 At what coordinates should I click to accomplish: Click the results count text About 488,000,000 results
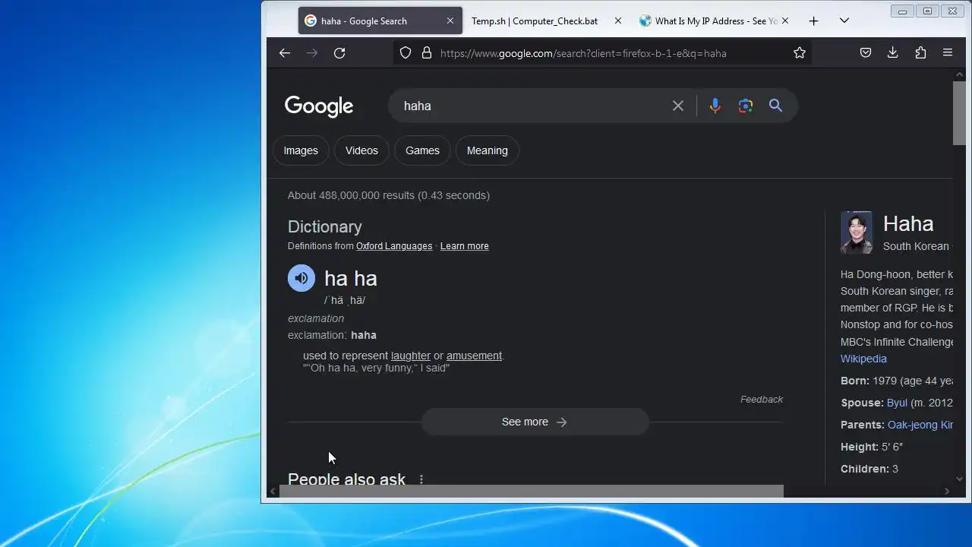389,195
